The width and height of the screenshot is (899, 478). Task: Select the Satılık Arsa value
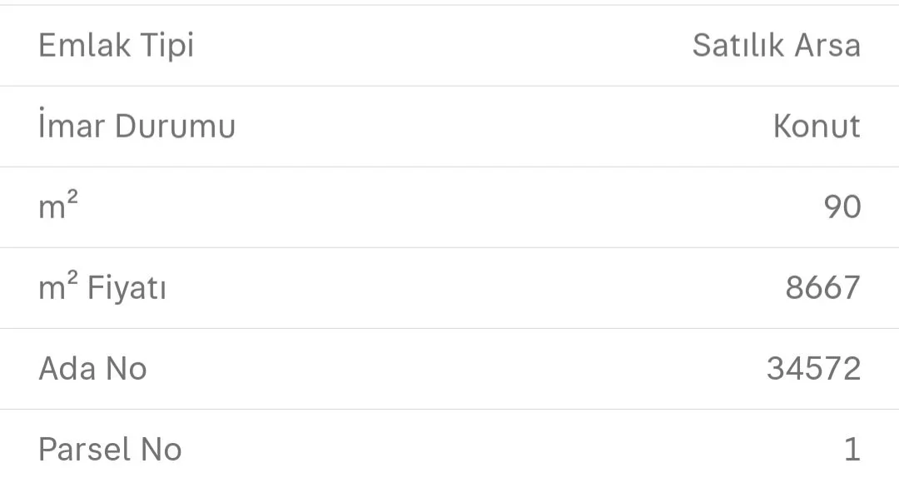point(776,45)
